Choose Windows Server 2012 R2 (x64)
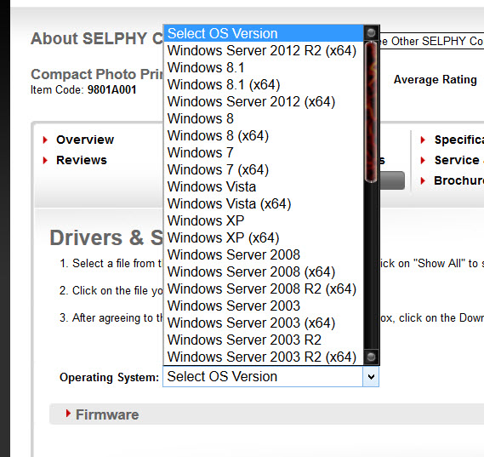The width and height of the screenshot is (484, 457). pyautogui.click(x=264, y=50)
